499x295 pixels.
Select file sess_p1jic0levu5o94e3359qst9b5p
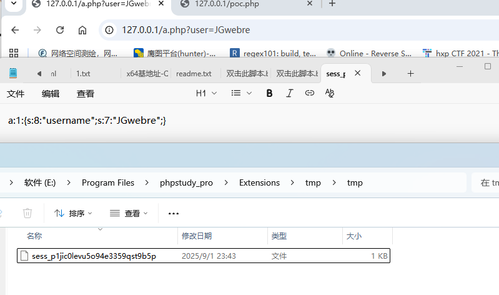204,256
